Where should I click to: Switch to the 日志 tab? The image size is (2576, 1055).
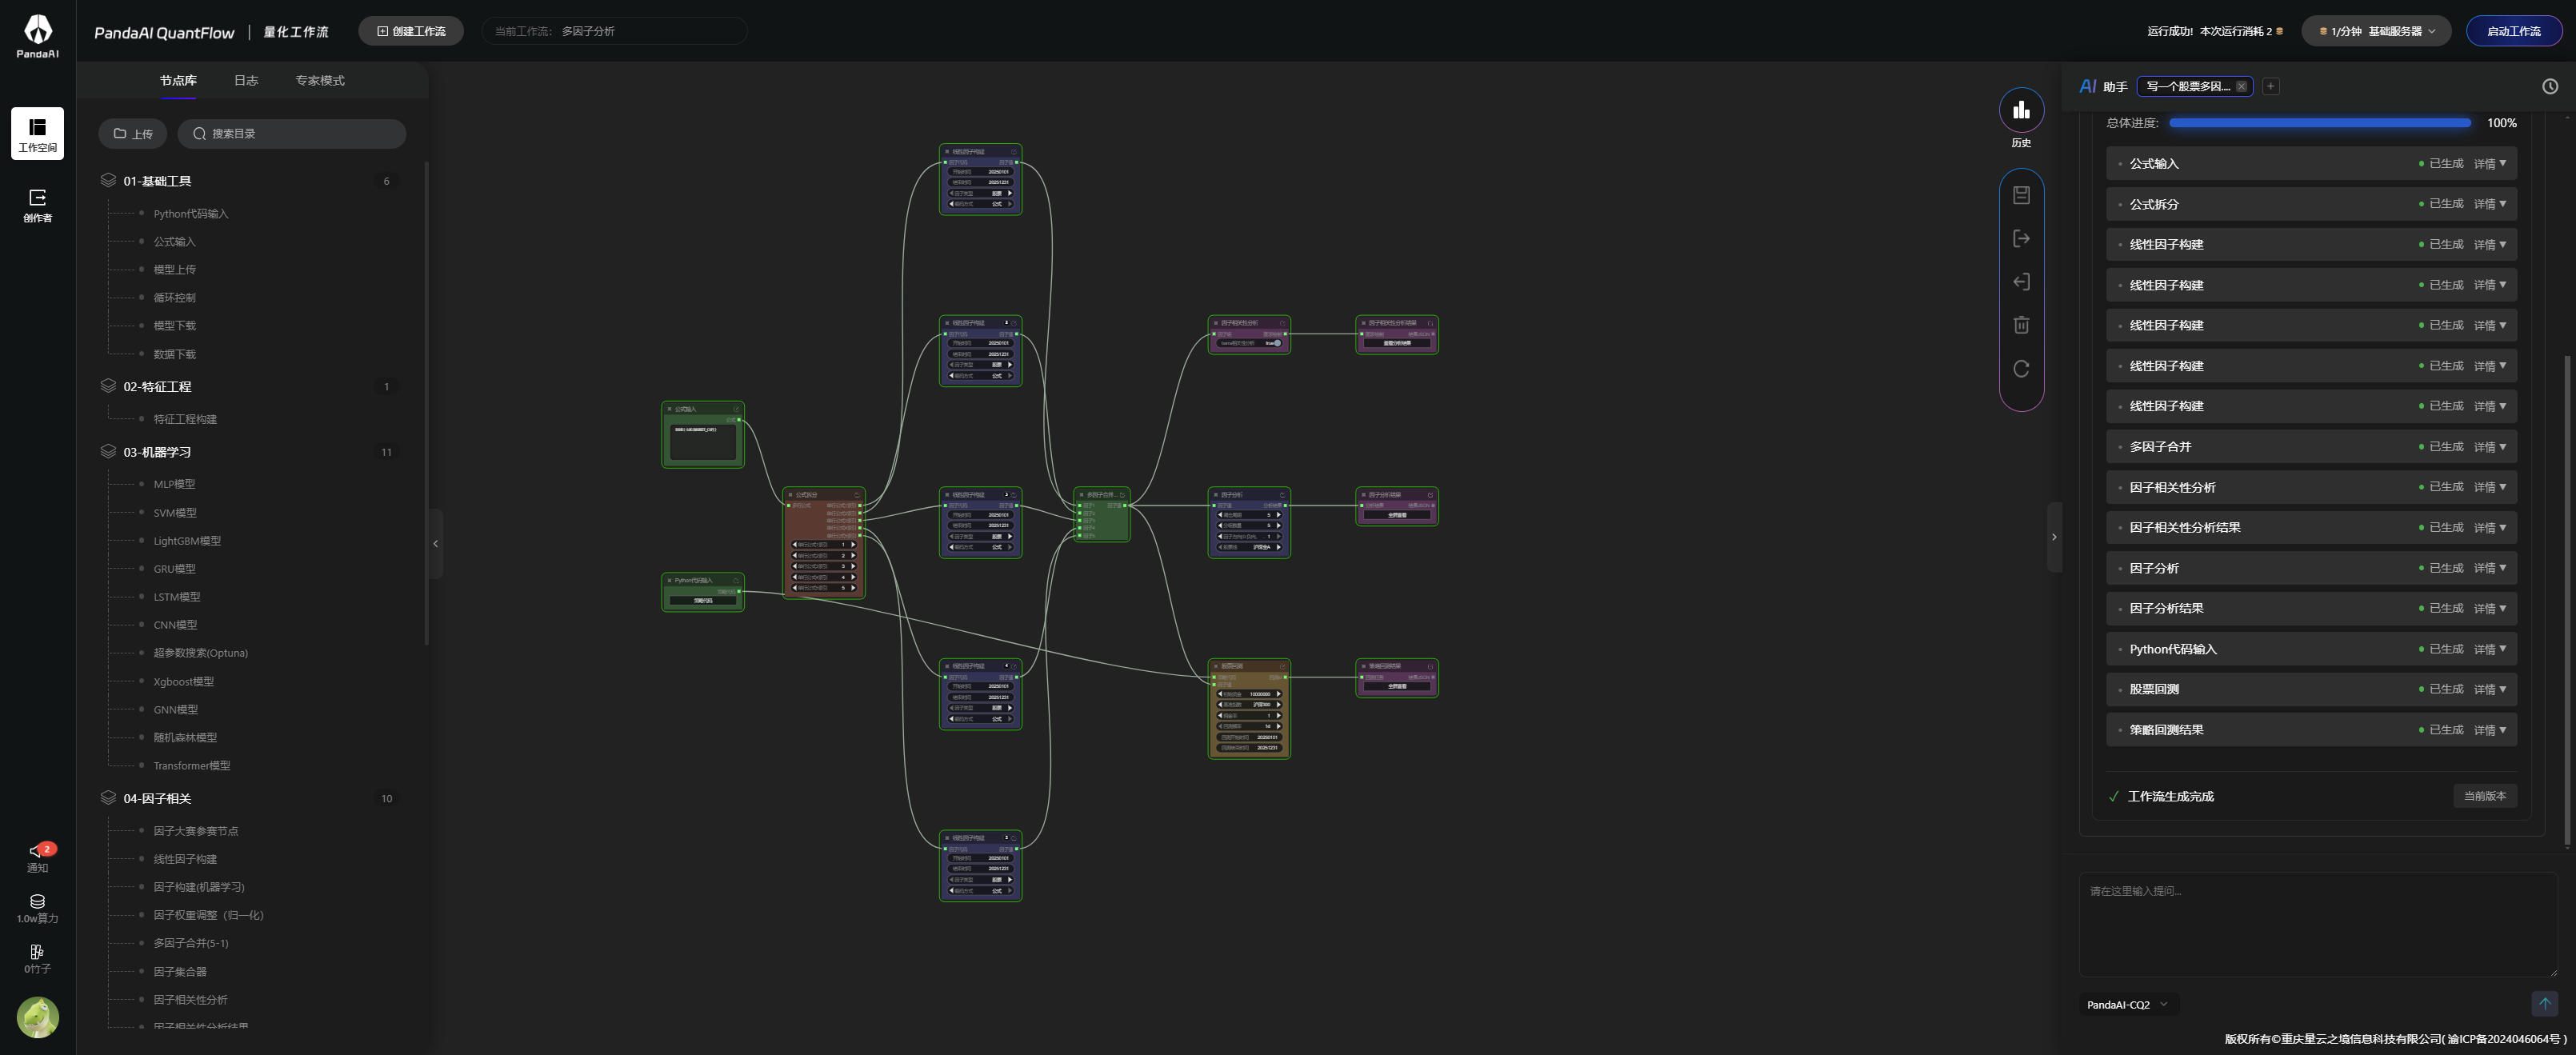pyautogui.click(x=246, y=81)
